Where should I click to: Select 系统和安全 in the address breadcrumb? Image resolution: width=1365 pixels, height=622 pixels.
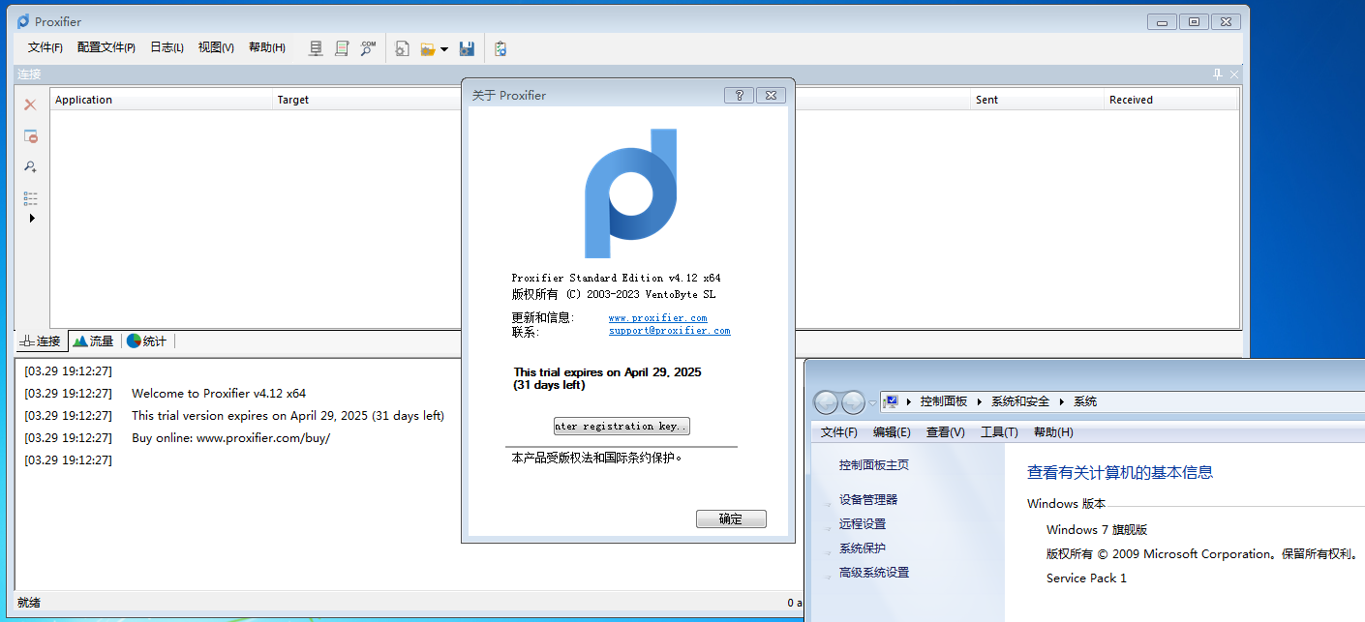pyautogui.click(x=1020, y=401)
